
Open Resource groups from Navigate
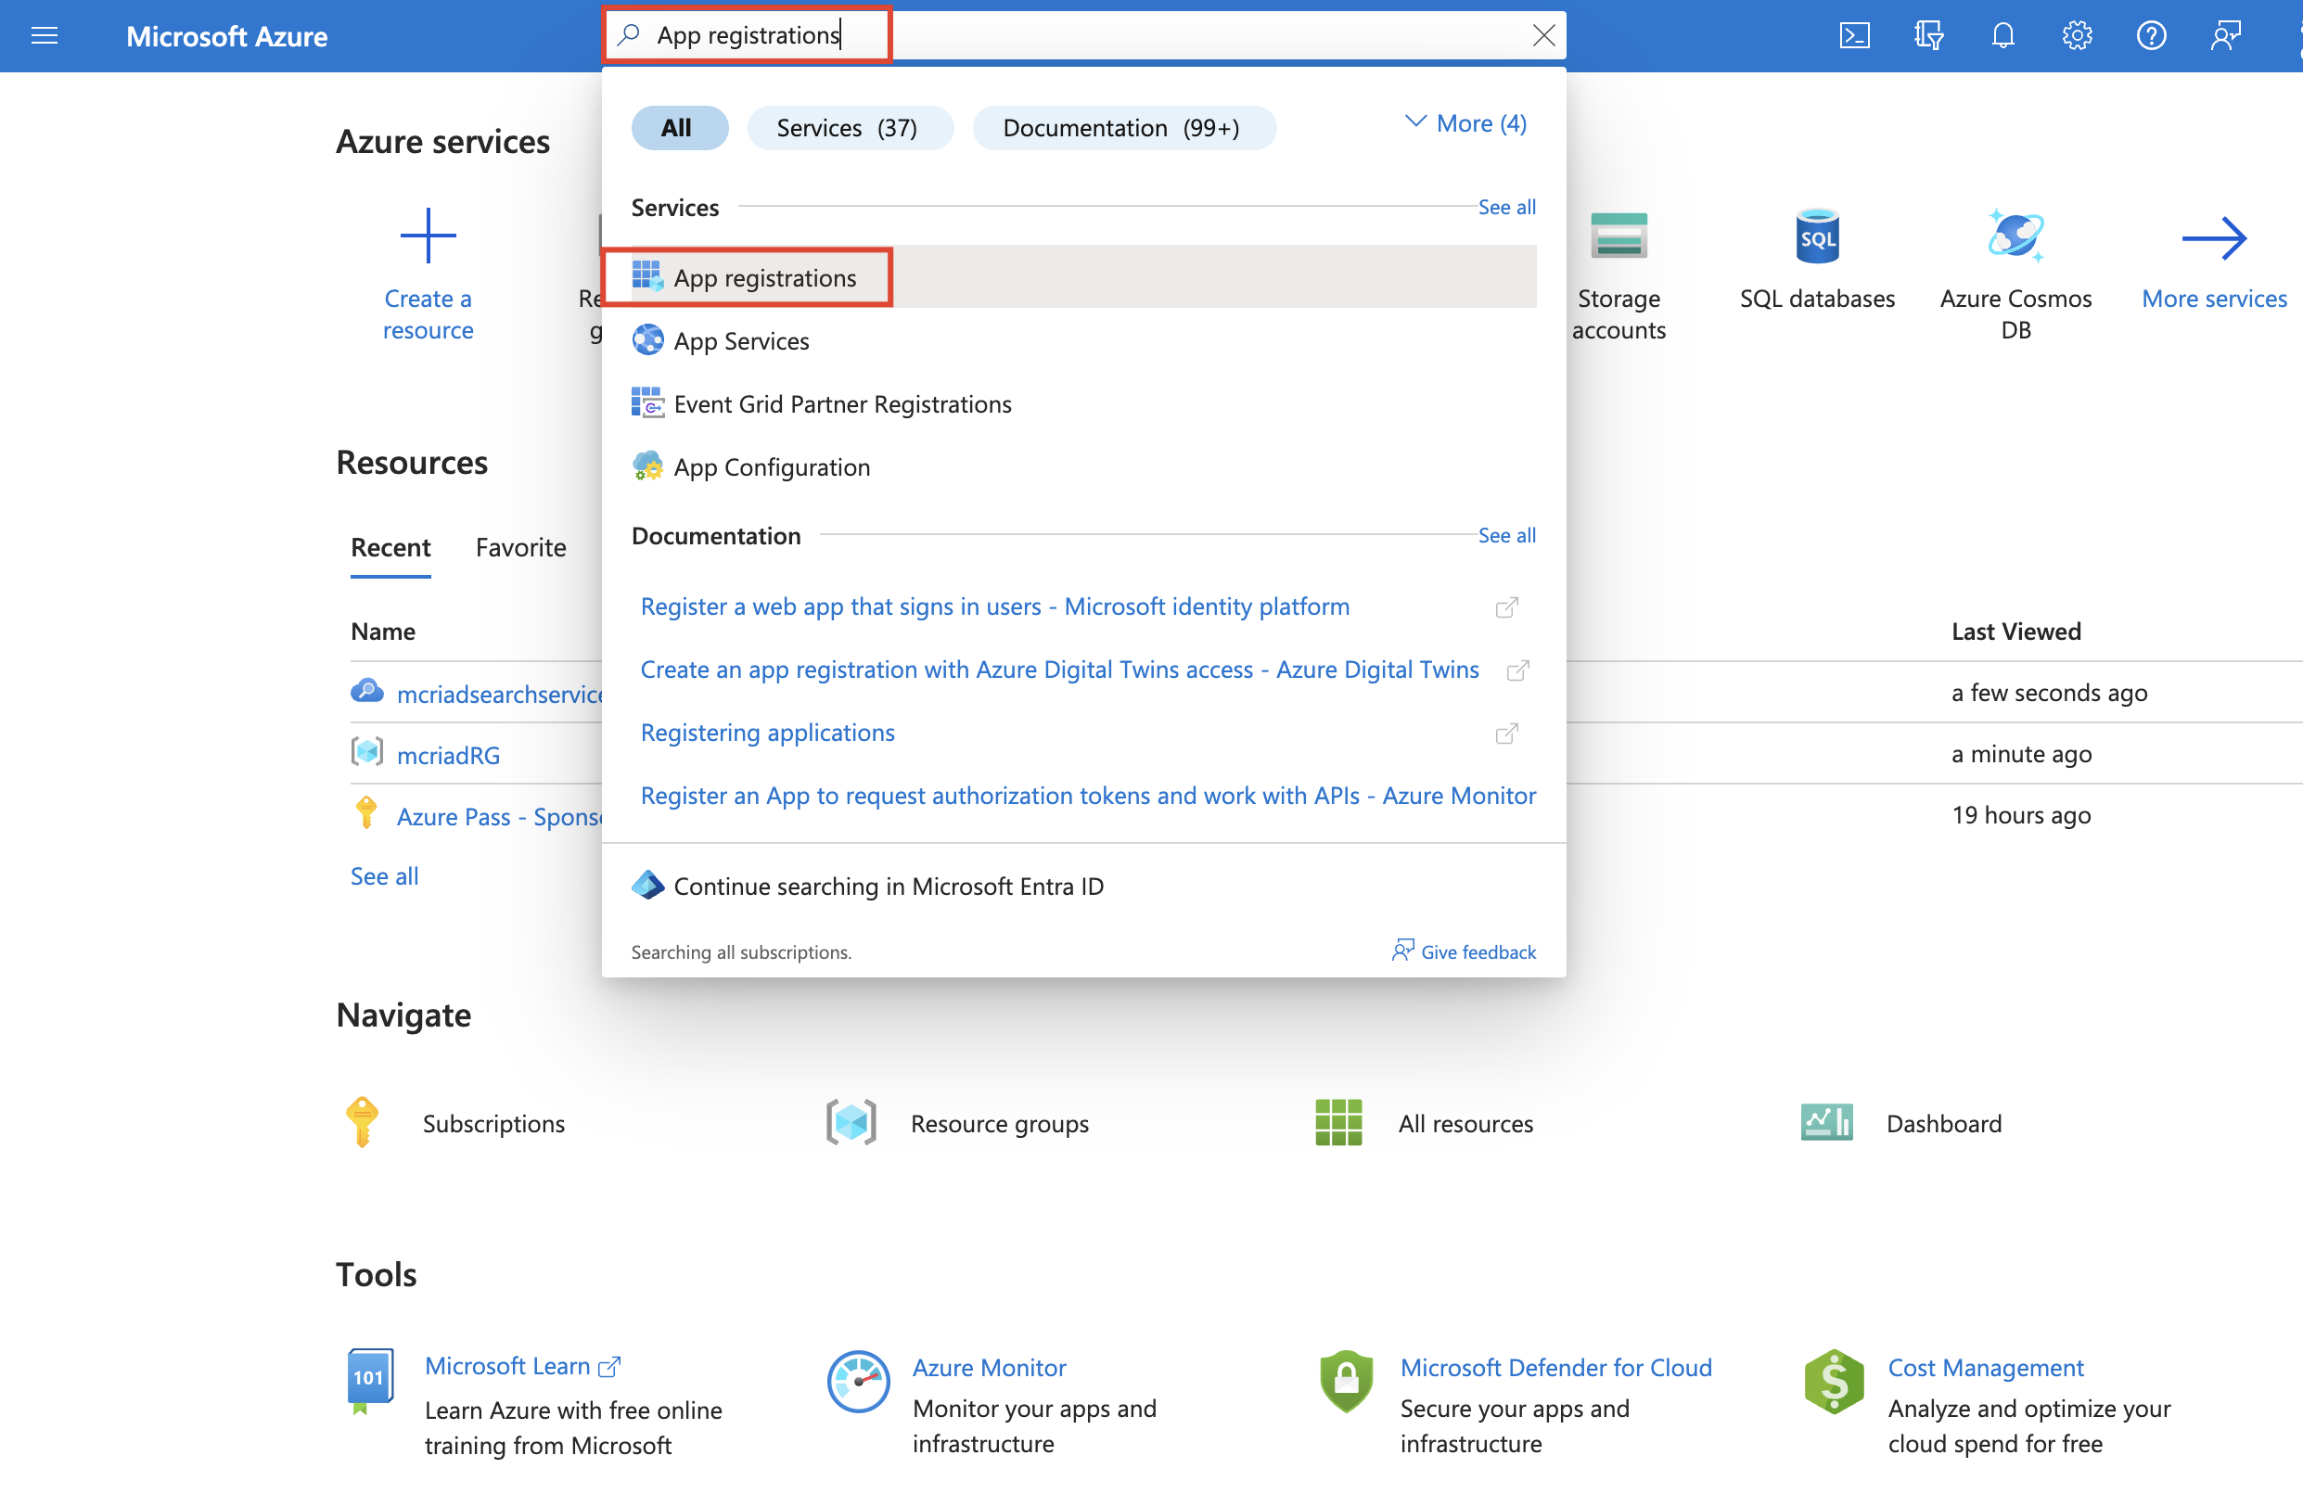[x=1000, y=1124]
